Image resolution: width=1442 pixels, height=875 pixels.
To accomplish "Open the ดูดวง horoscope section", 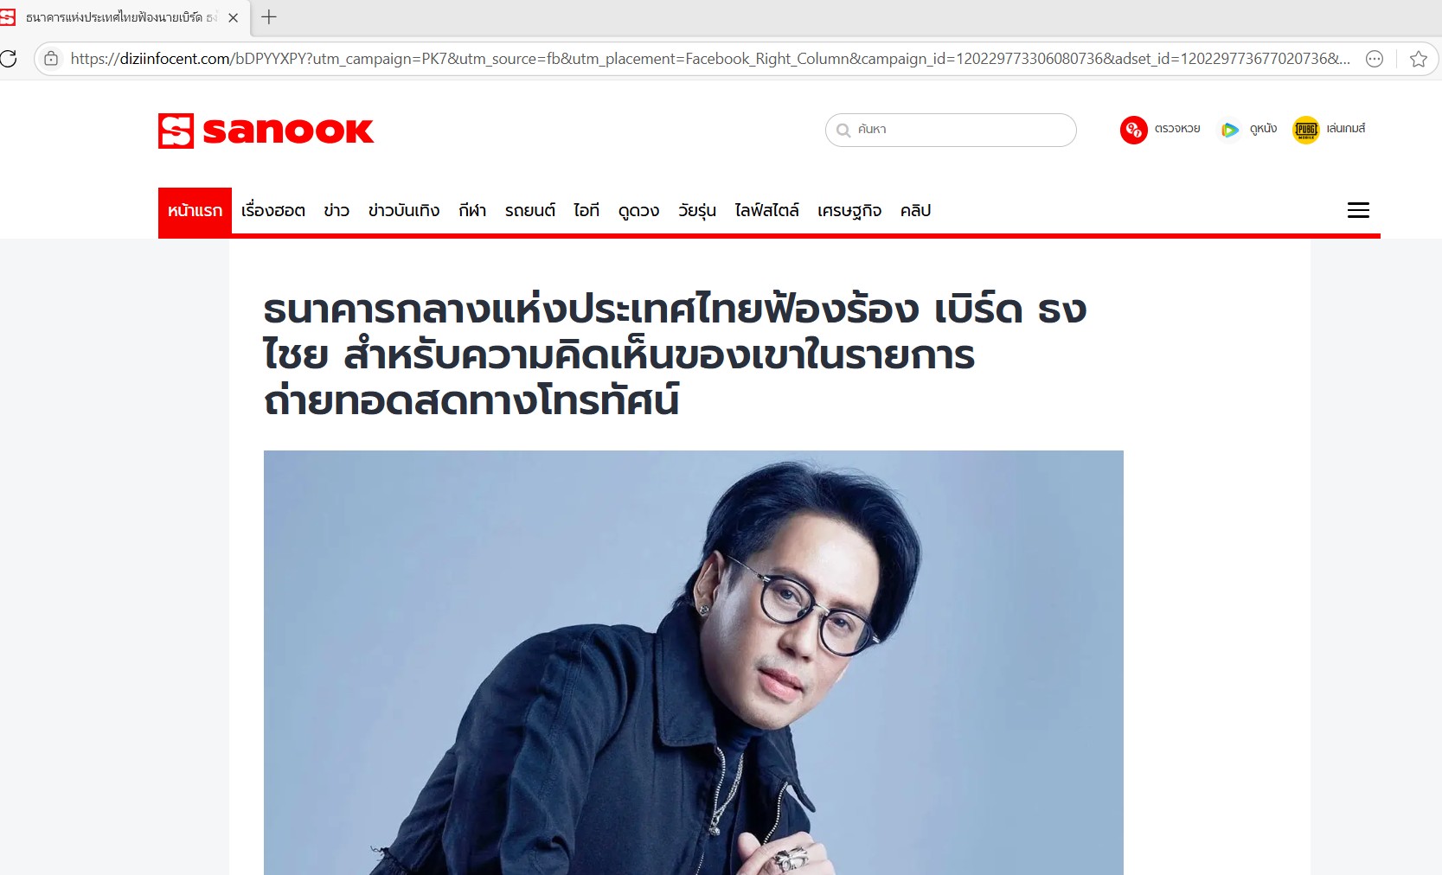I will click(x=638, y=210).
